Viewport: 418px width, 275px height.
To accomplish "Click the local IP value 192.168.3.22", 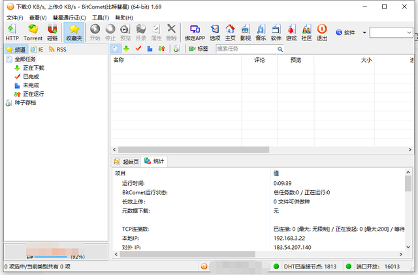I will 289,239.
